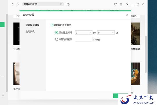Click the 分钟后 delay input field
Viewport: 157px width, 105px height.
[83, 39]
